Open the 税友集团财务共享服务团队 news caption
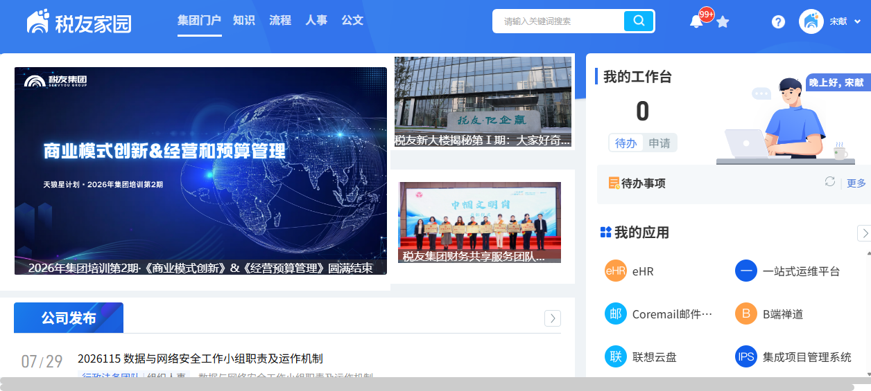Screen dimensions: 871x391 point(480,256)
